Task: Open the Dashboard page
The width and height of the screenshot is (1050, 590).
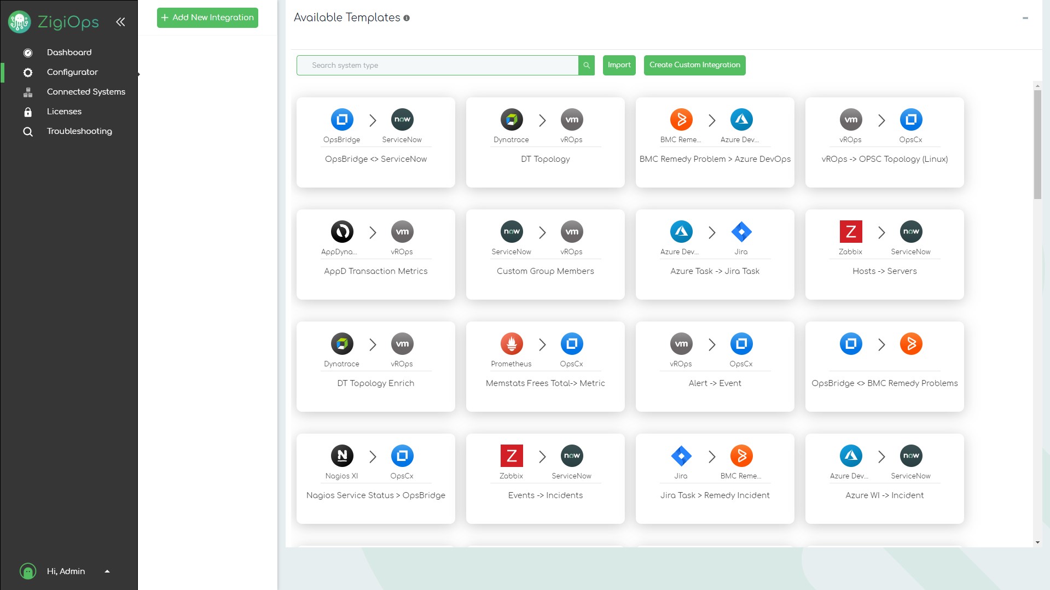Action: tap(69, 52)
